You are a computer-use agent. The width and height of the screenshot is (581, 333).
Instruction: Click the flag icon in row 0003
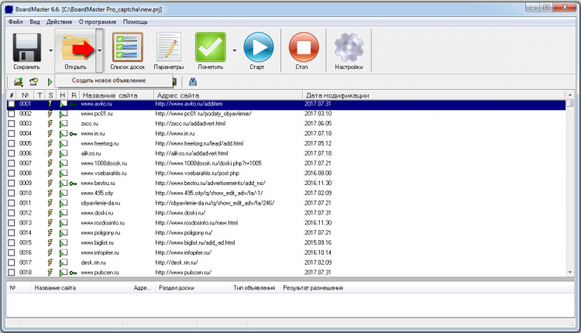(x=64, y=124)
